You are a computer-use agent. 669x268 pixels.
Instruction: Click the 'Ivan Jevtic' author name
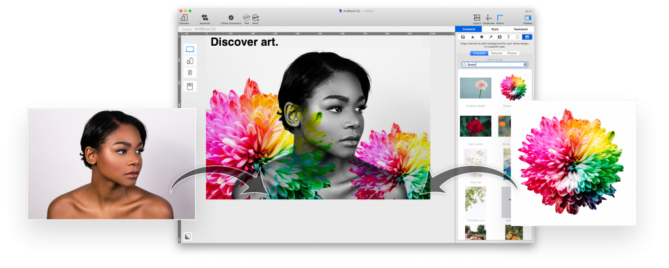coord(476,144)
